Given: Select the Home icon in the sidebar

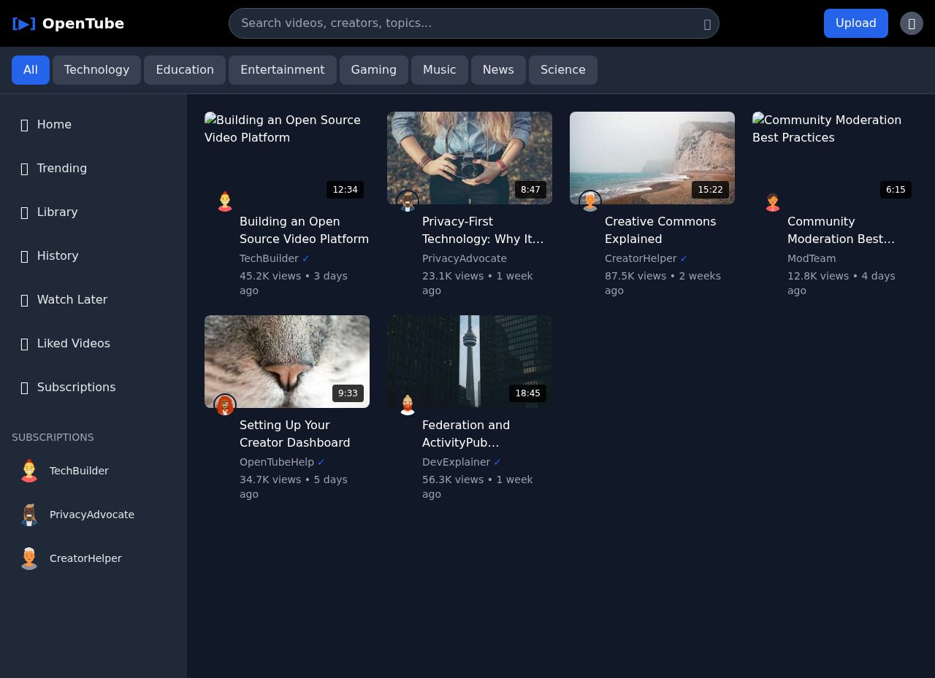Looking at the screenshot, I should (24, 125).
